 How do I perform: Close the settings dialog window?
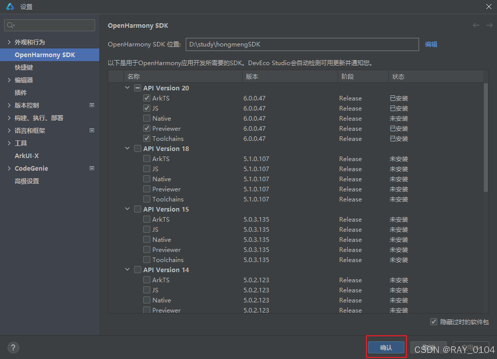pyautogui.click(x=489, y=7)
